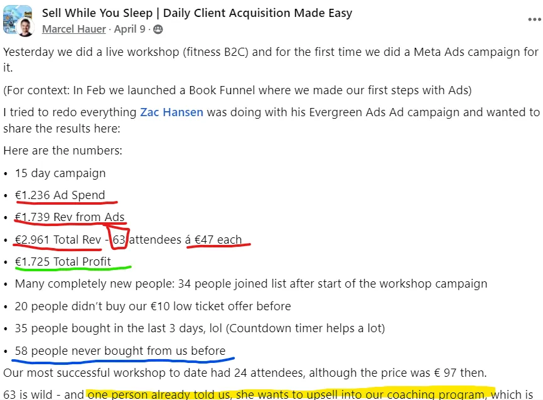
Task: Click the Book Funnel context sentence
Action: pos(237,90)
